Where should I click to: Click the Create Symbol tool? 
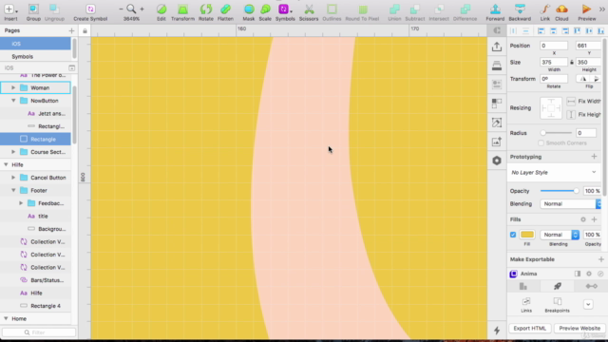(90, 12)
